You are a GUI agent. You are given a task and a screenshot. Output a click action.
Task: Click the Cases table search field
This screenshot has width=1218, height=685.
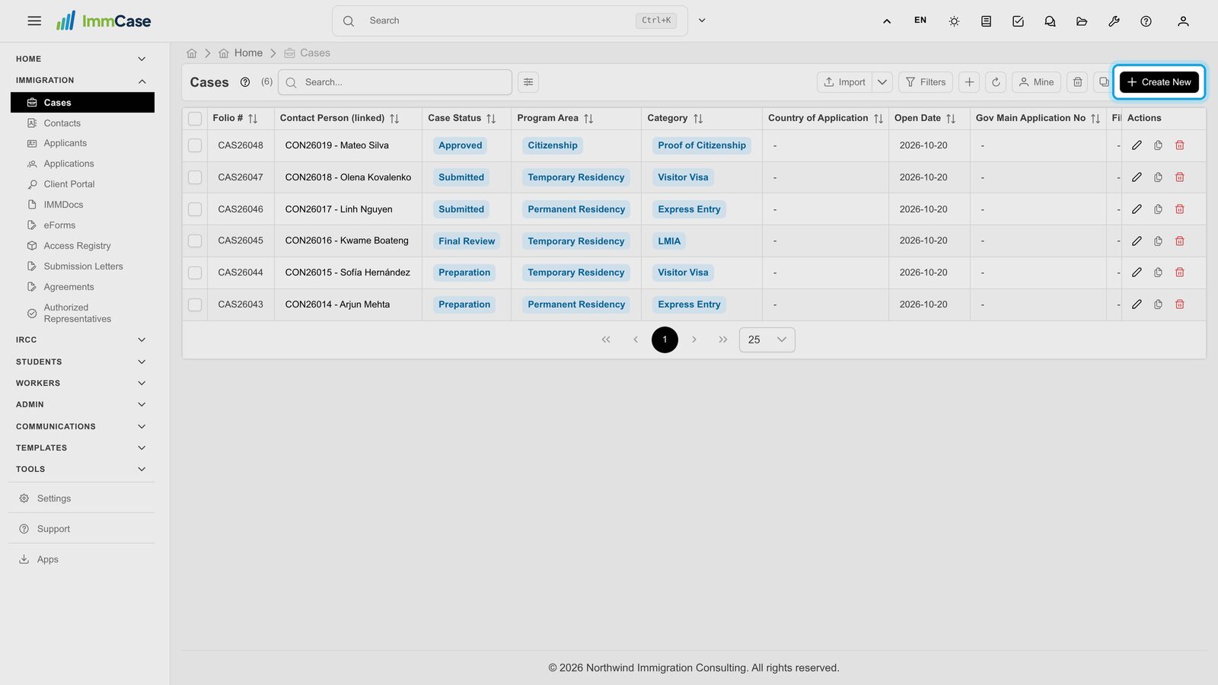pos(395,82)
